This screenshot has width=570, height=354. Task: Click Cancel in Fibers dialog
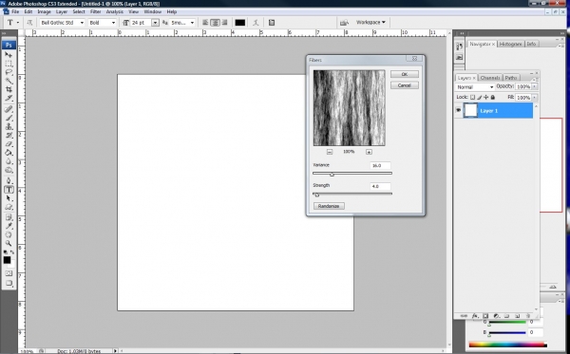[x=405, y=85]
